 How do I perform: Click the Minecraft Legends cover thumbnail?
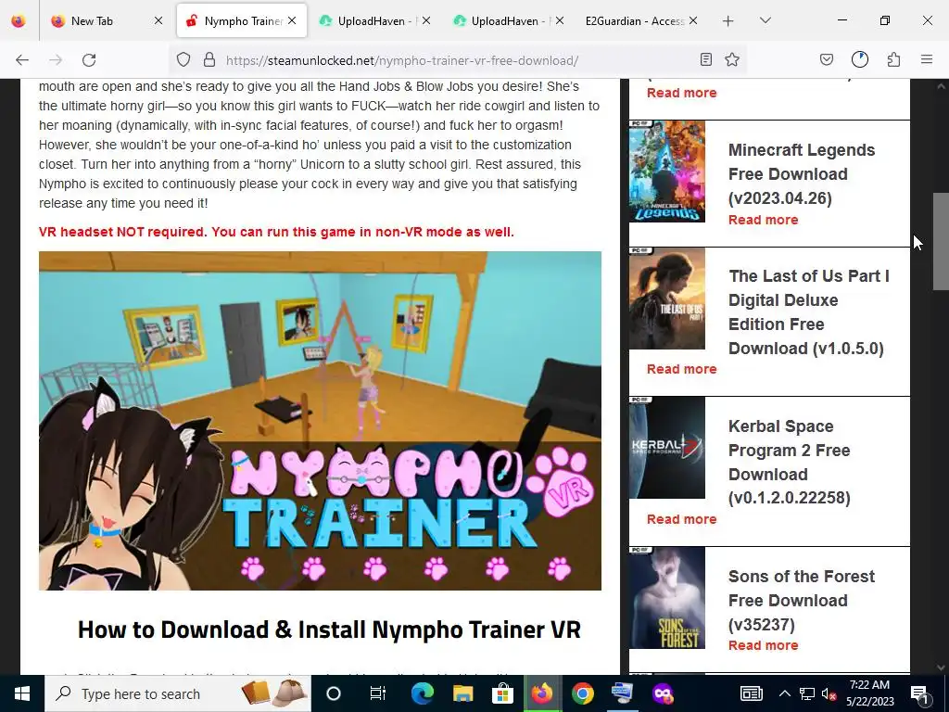point(667,172)
